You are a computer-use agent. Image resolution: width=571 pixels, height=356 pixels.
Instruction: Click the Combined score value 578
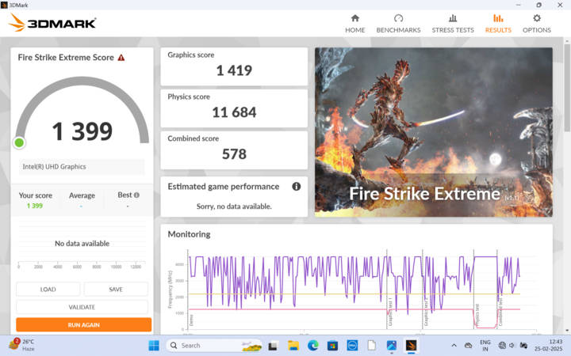click(x=234, y=154)
